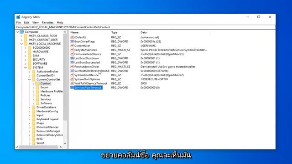Viewport: 292px width, 164px height.
Task: Click the DWORD icon beside ServicesPipeTimeout
Action: tap(72, 87)
